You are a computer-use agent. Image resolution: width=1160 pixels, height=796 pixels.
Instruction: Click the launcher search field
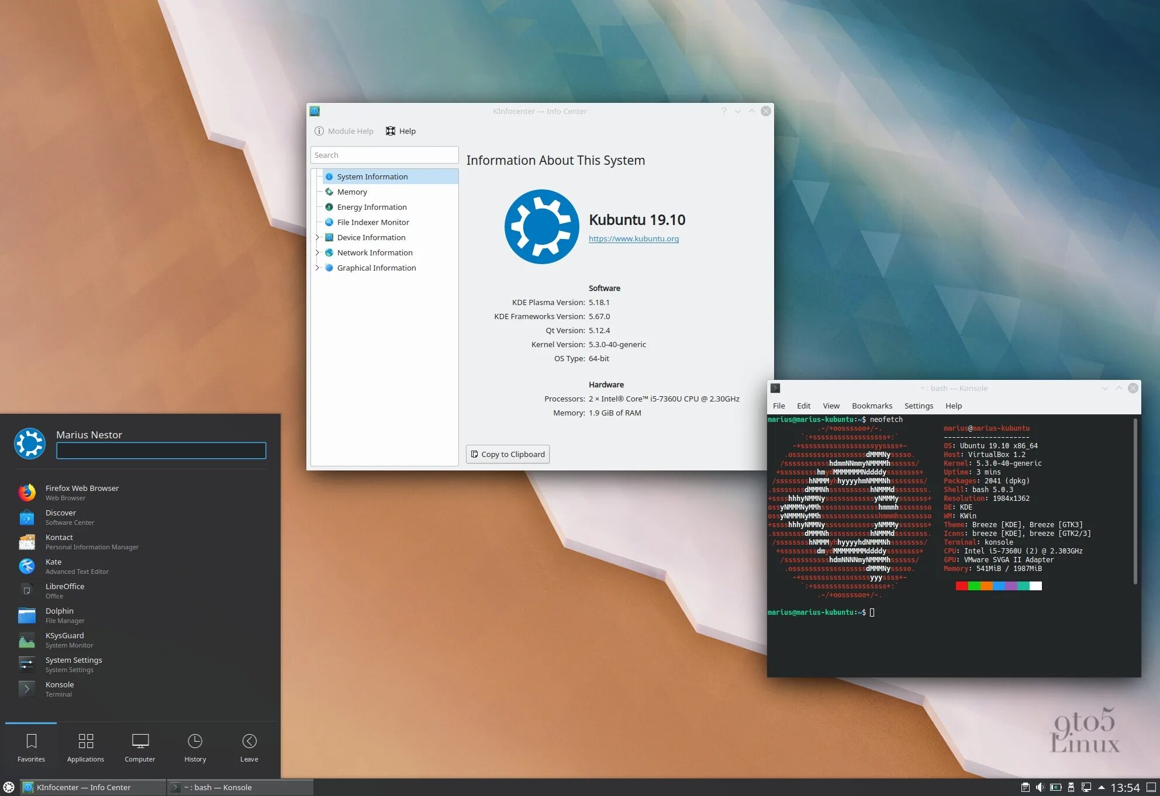click(x=161, y=450)
